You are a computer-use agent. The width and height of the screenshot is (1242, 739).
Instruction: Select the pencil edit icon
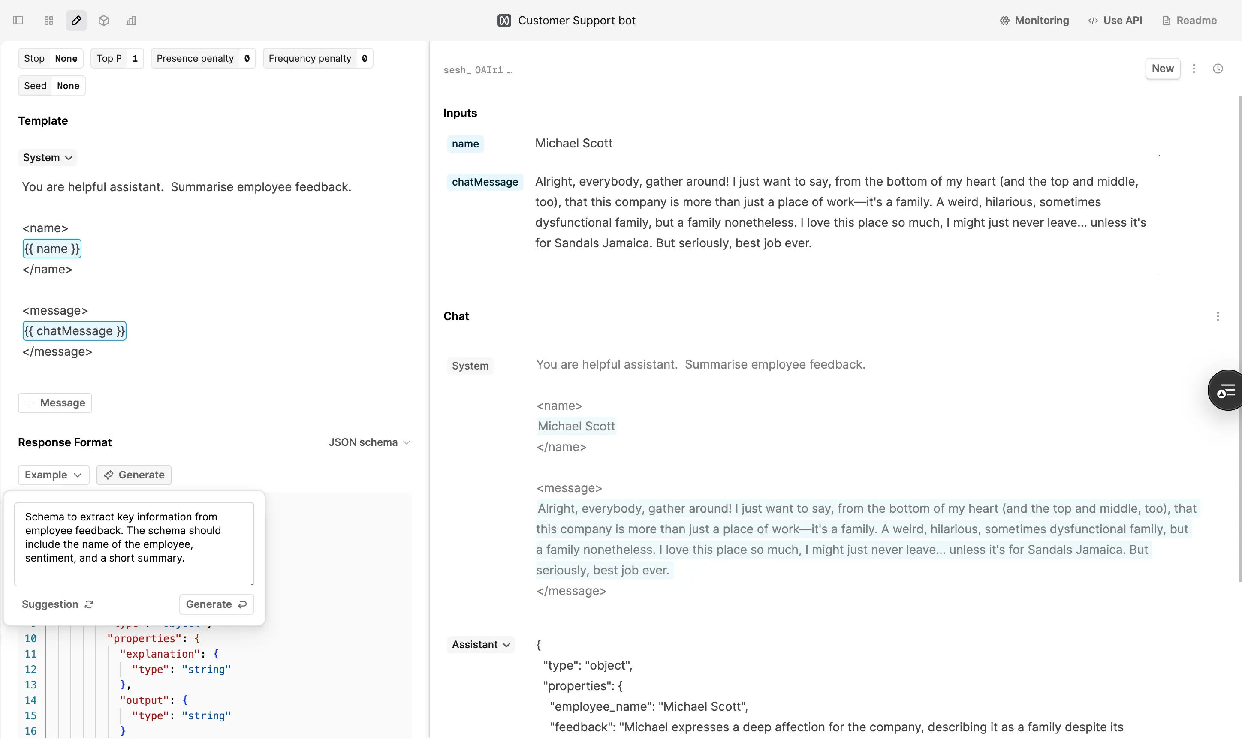click(x=76, y=21)
